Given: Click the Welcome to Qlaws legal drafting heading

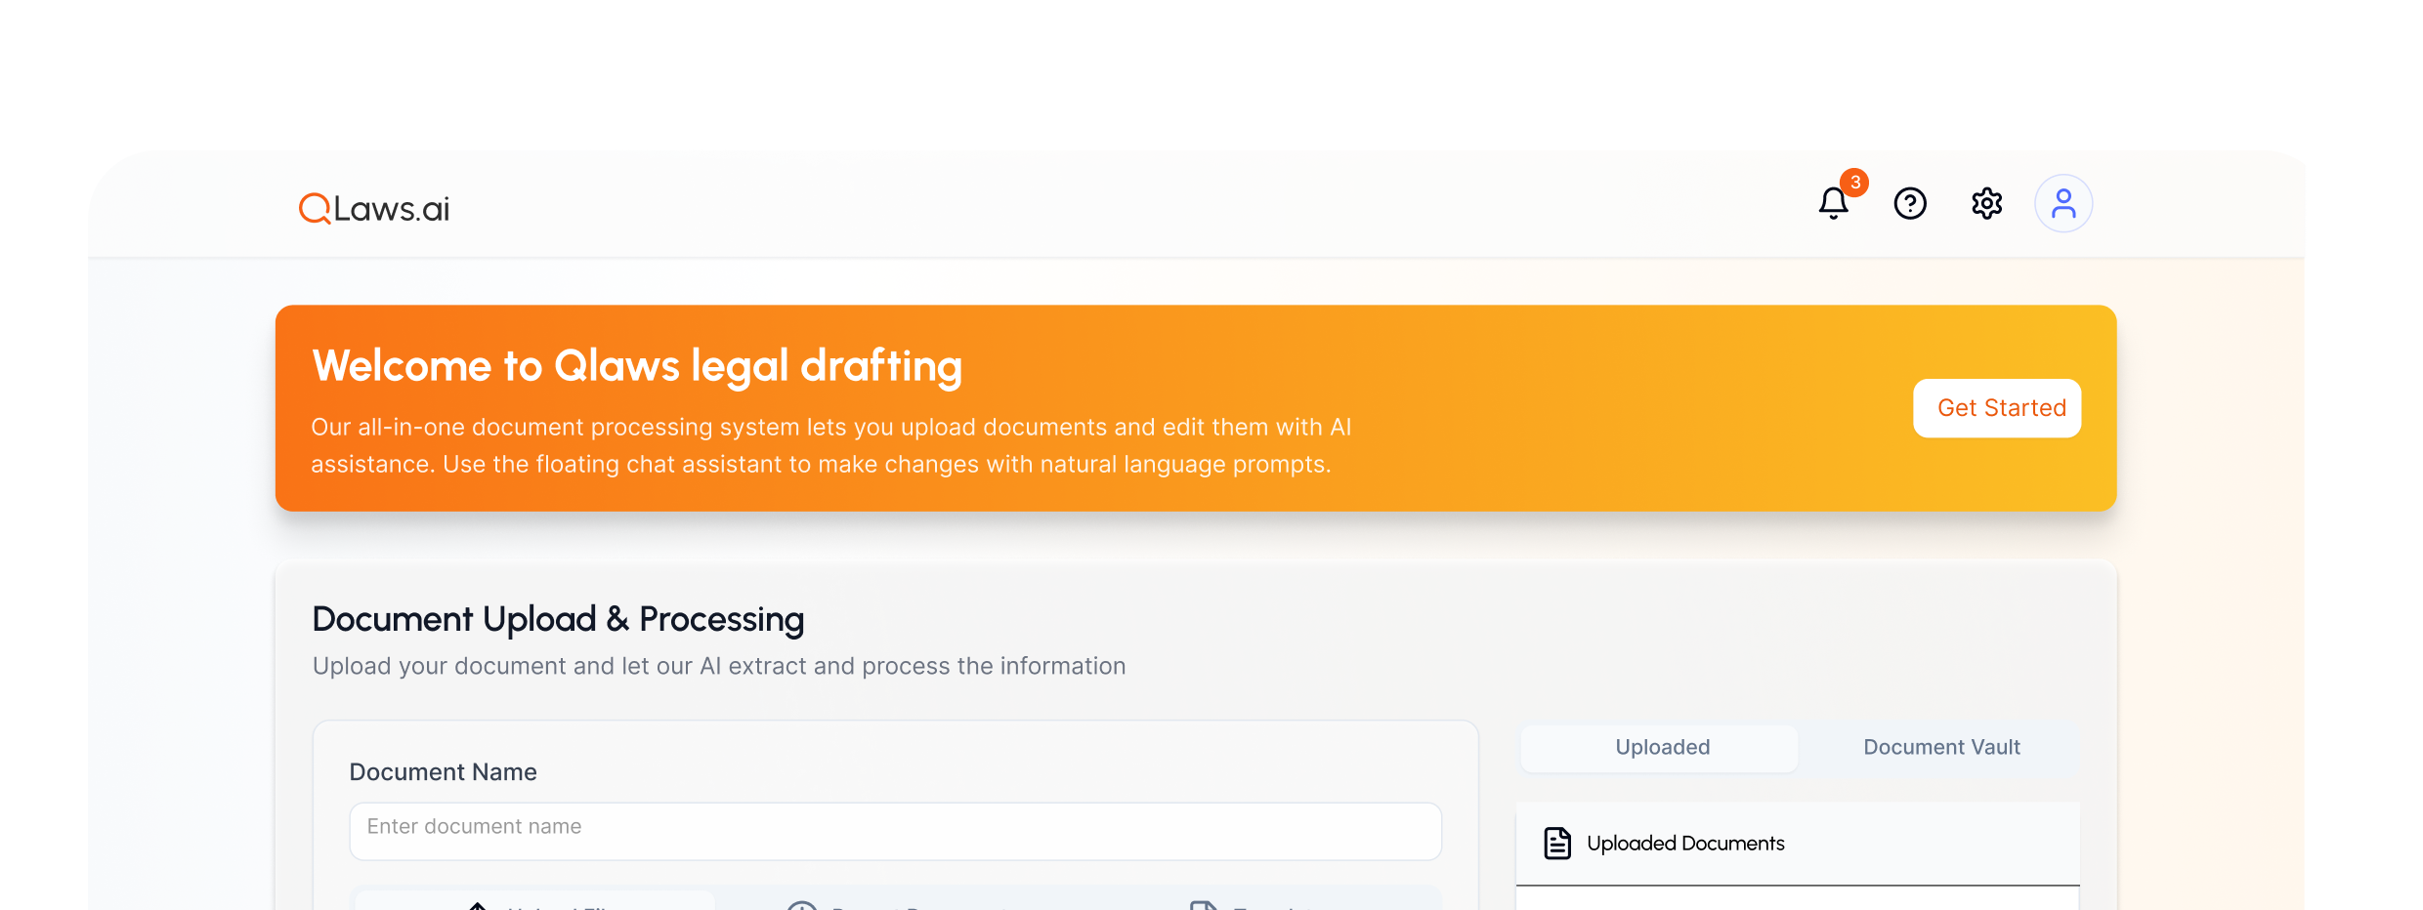Looking at the screenshot, I should (637, 366).
